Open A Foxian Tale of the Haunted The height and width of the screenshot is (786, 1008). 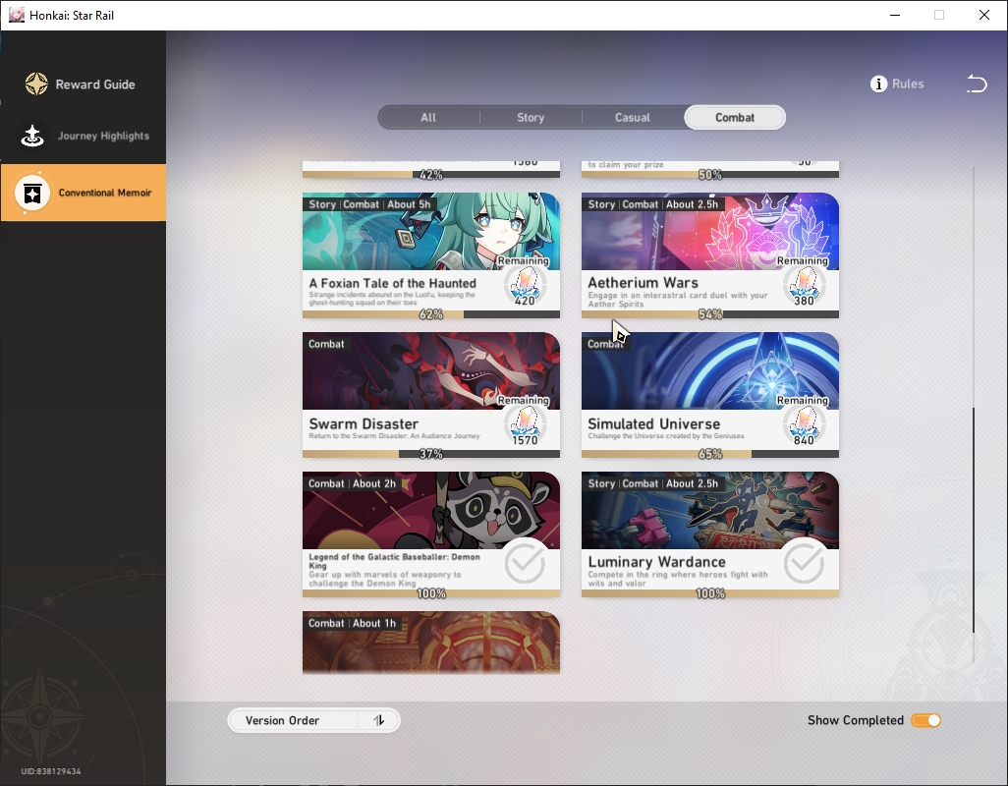coord(430,255)
